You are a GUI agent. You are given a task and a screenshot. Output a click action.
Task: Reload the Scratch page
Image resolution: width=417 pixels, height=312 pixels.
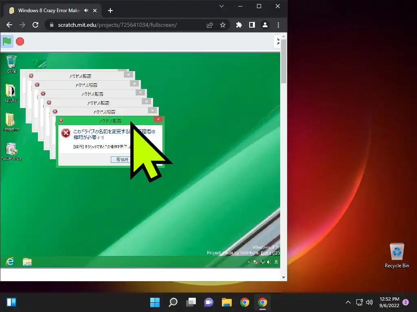coord(35,25)
